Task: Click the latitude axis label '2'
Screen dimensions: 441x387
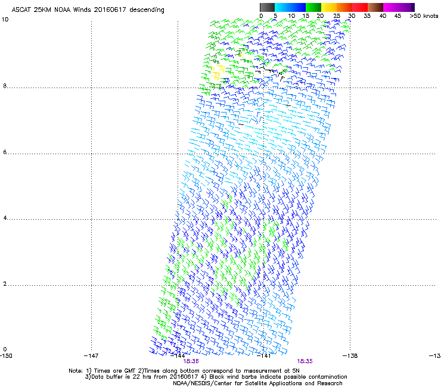Action: [5, 284]
